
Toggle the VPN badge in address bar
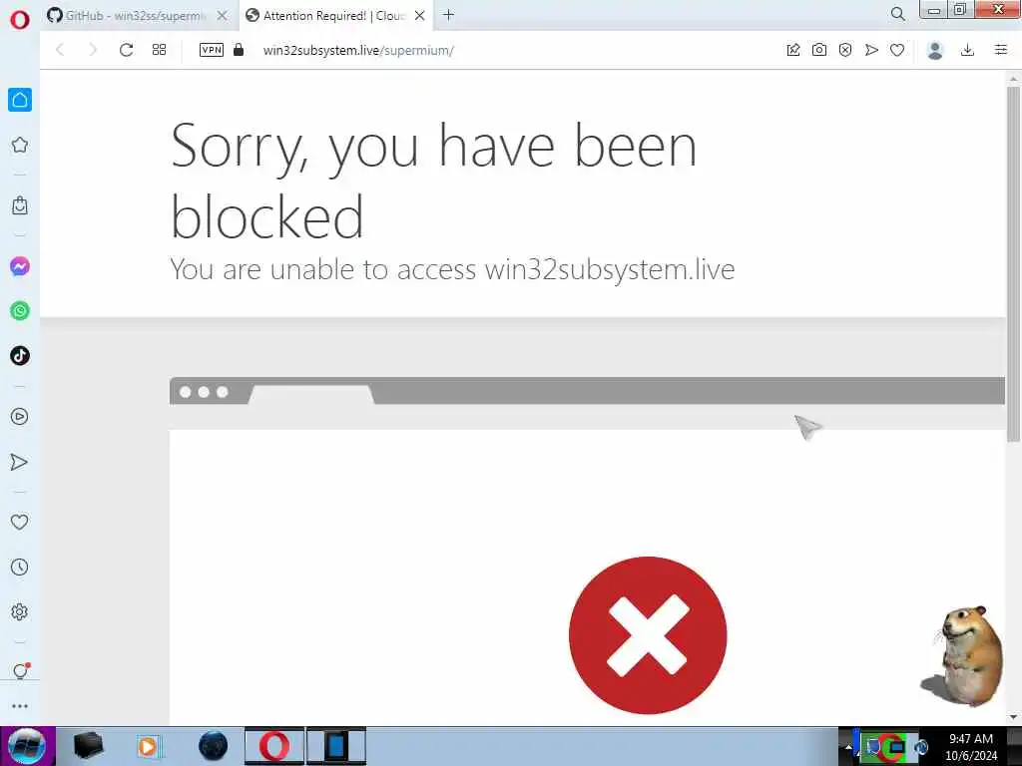pyautogui.click(x=212, y=50)
